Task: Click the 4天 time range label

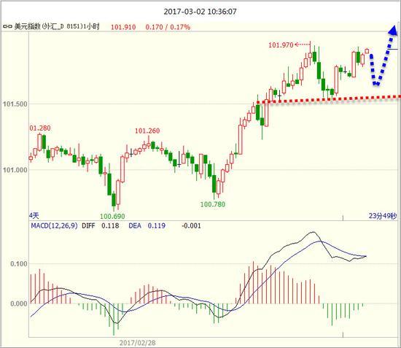Action: (x=34, y=216)
